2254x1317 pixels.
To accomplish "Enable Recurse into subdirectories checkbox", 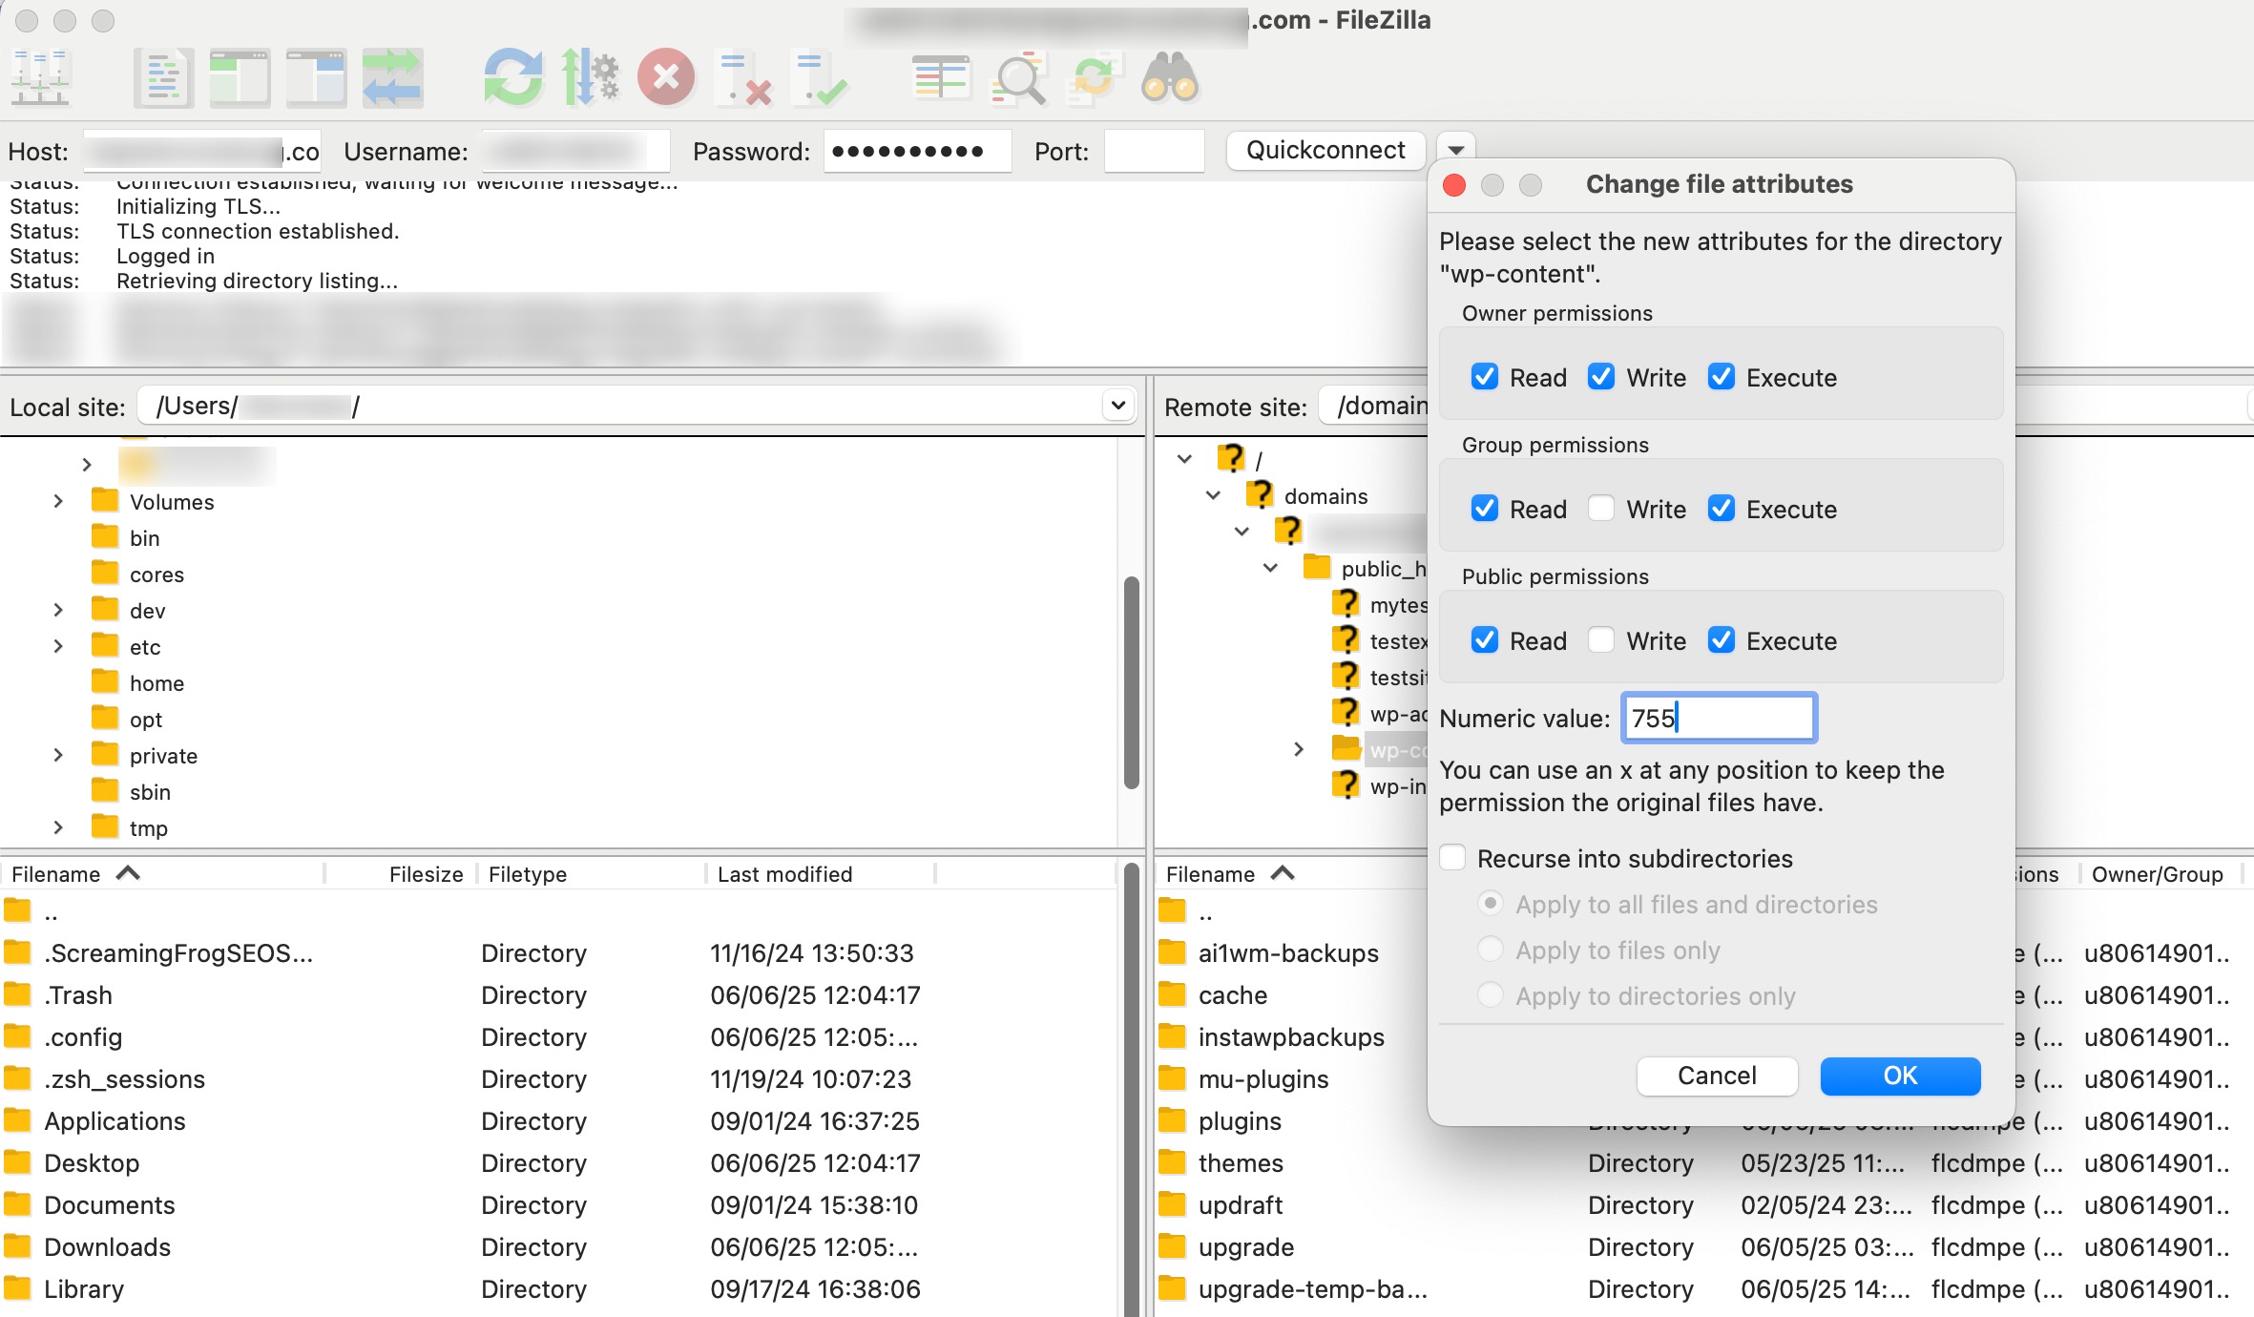I will pos(1452,858).
